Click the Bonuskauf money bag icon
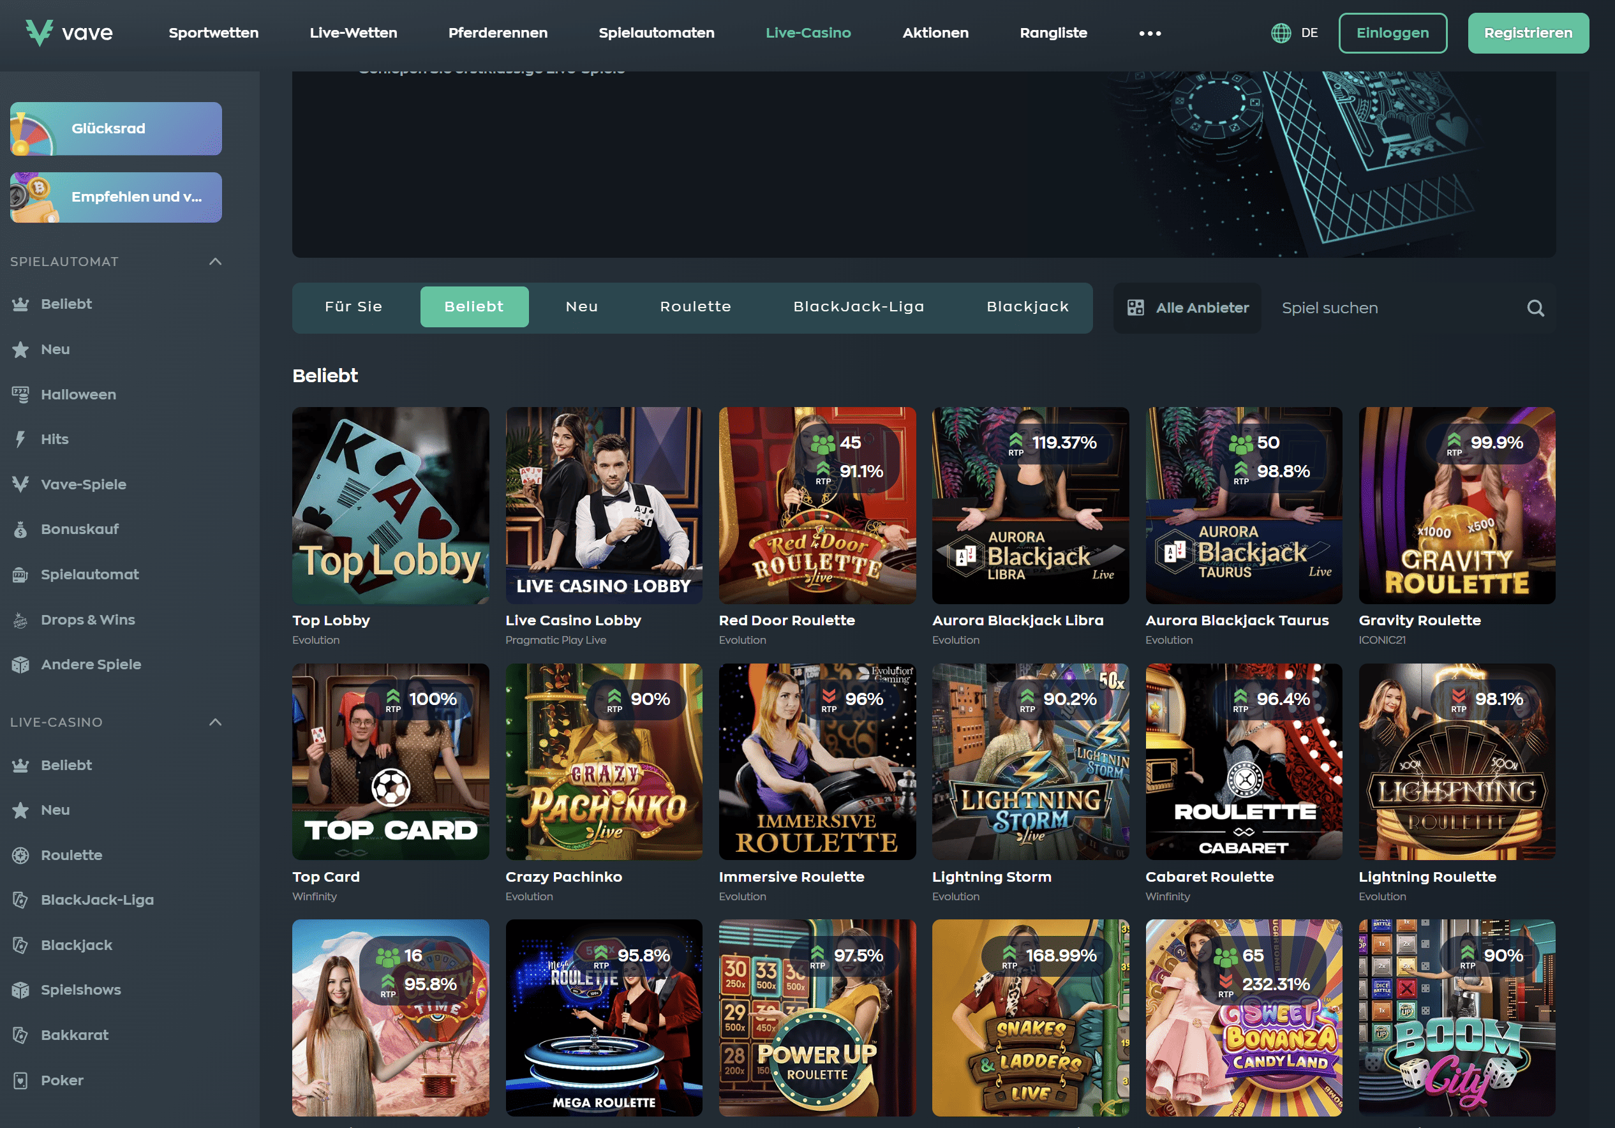 20,530
